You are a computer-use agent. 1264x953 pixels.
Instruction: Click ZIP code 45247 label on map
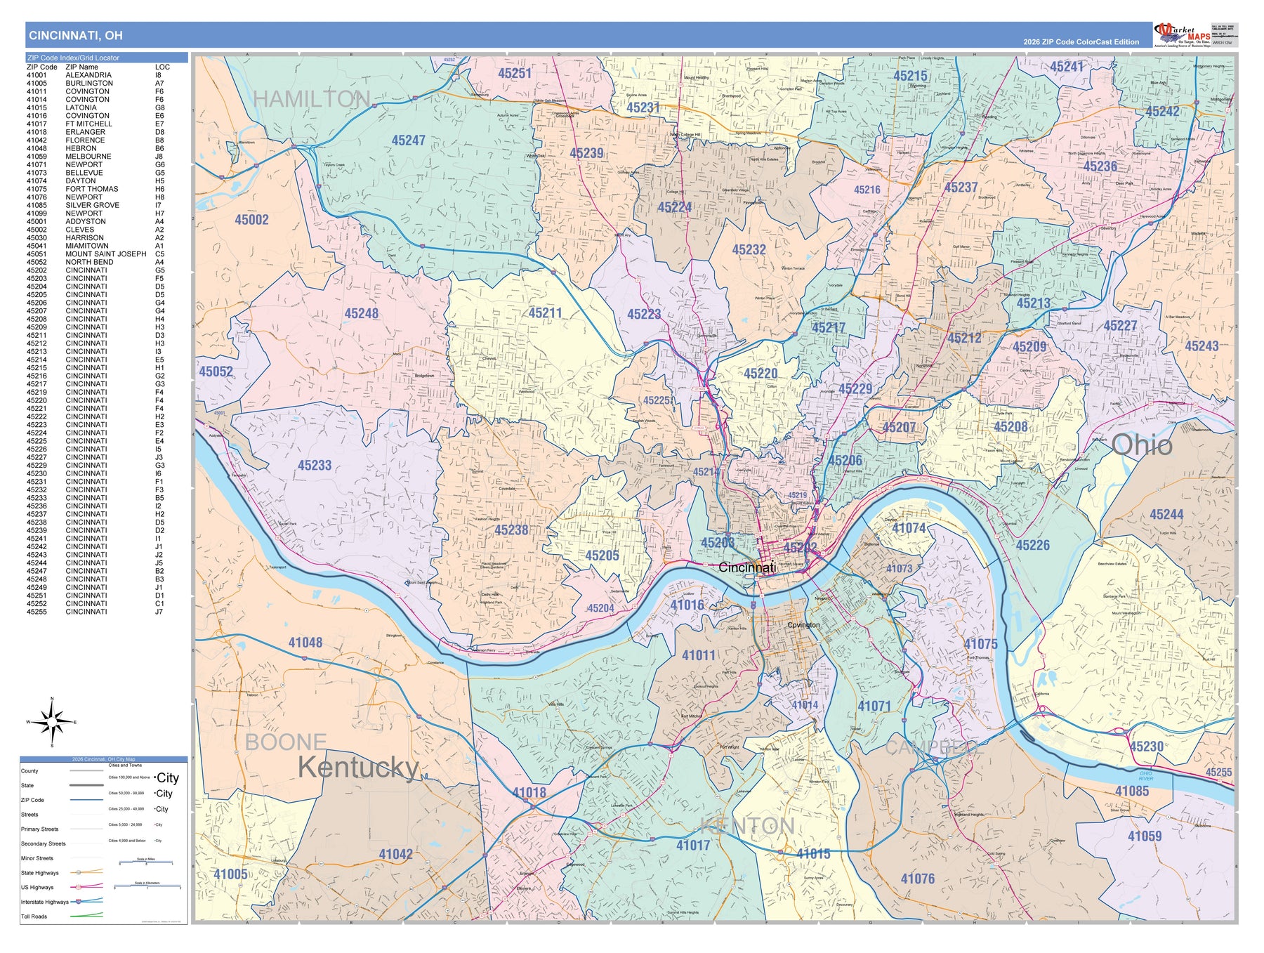click(408, 140)
